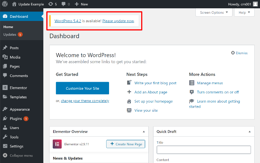Viewport: 260px width, 163px height.
Task: Click the WordPress logo icon in admin bar
Action: coord(5,4)
